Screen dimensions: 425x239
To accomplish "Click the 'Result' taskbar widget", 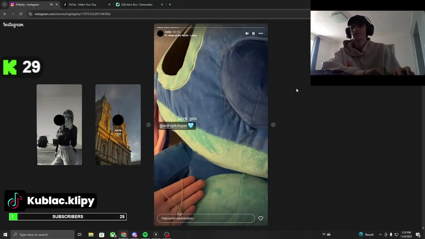I will tap(366, 235).
